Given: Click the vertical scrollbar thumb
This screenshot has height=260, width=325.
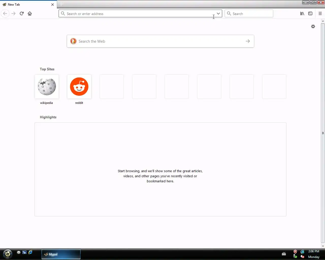Looking at the screenshot, I should (323, 133).
